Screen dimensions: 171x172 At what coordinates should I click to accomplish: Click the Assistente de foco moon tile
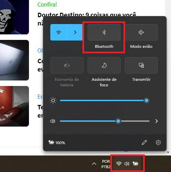[104, 65]
